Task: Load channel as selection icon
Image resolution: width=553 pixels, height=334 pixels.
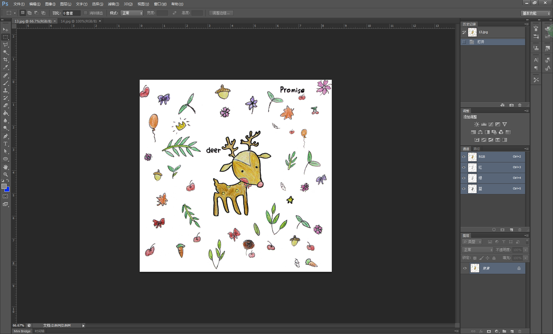Action: tap(494, 230)
